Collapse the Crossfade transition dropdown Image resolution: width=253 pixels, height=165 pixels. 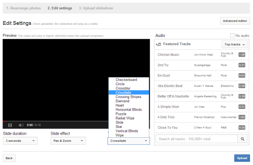[129, 141]
